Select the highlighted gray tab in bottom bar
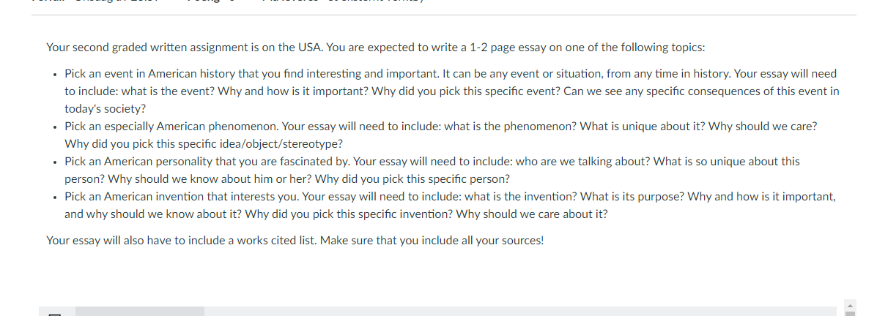This screenshot has height=316, width=877. (140, 312)
